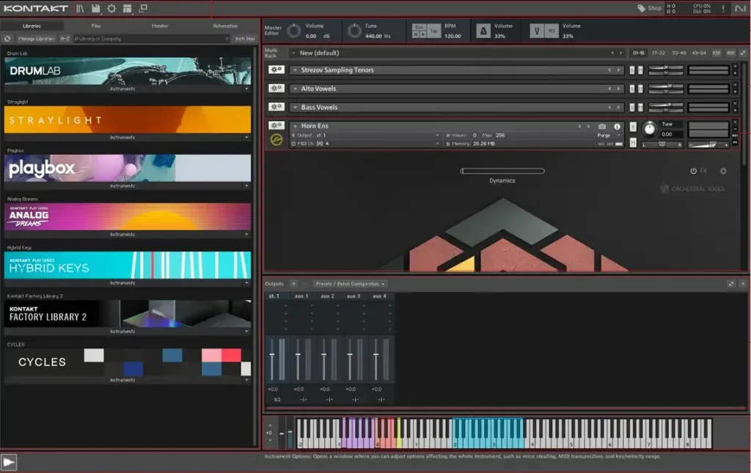751x473 pixels.
Task: Click the Orchestral Tools round logo icon
Action: click(x=276, y=140)
